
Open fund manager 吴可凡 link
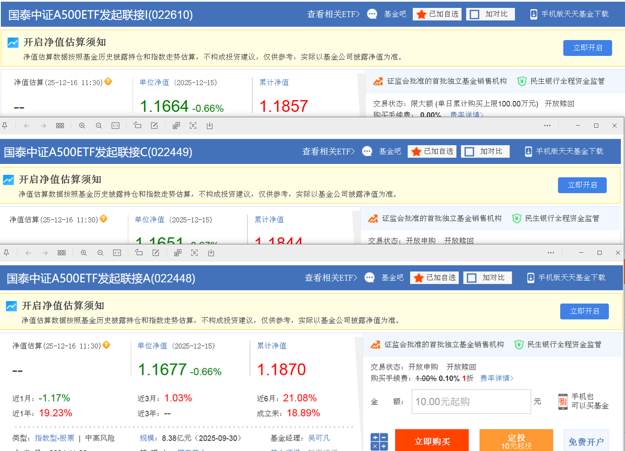coord(319,438)
